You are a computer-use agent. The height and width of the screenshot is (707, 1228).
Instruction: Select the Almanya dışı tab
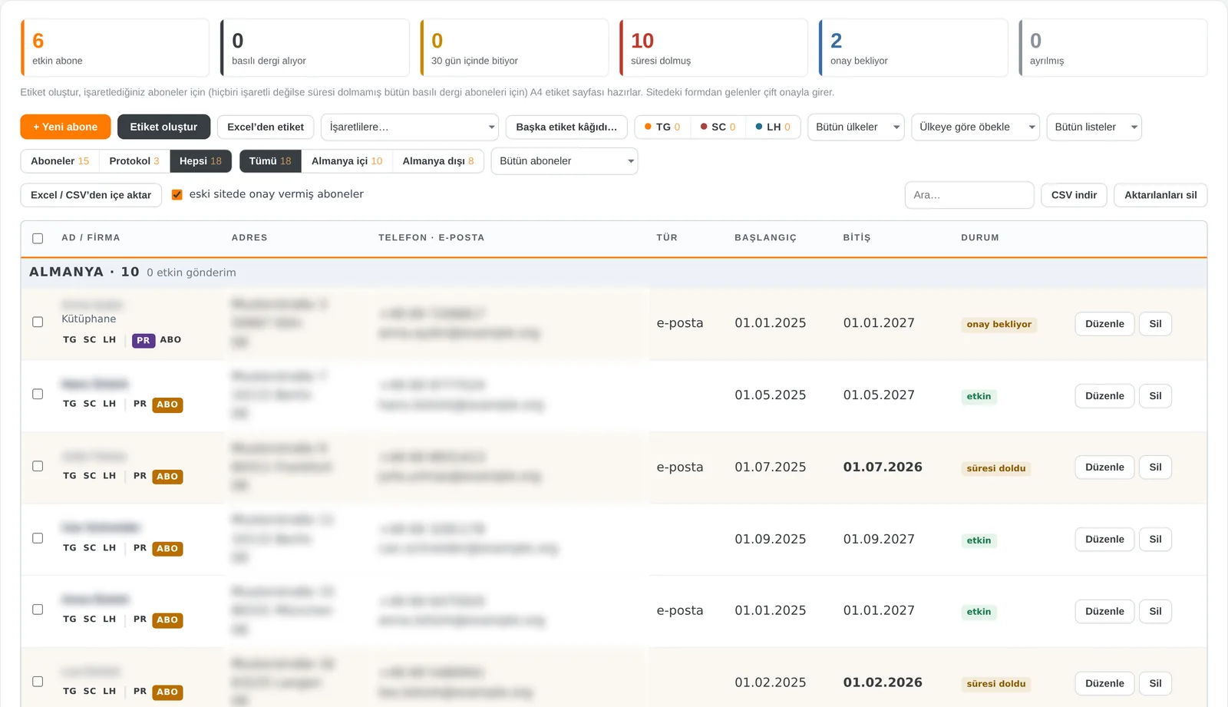(x=438, y=161)
